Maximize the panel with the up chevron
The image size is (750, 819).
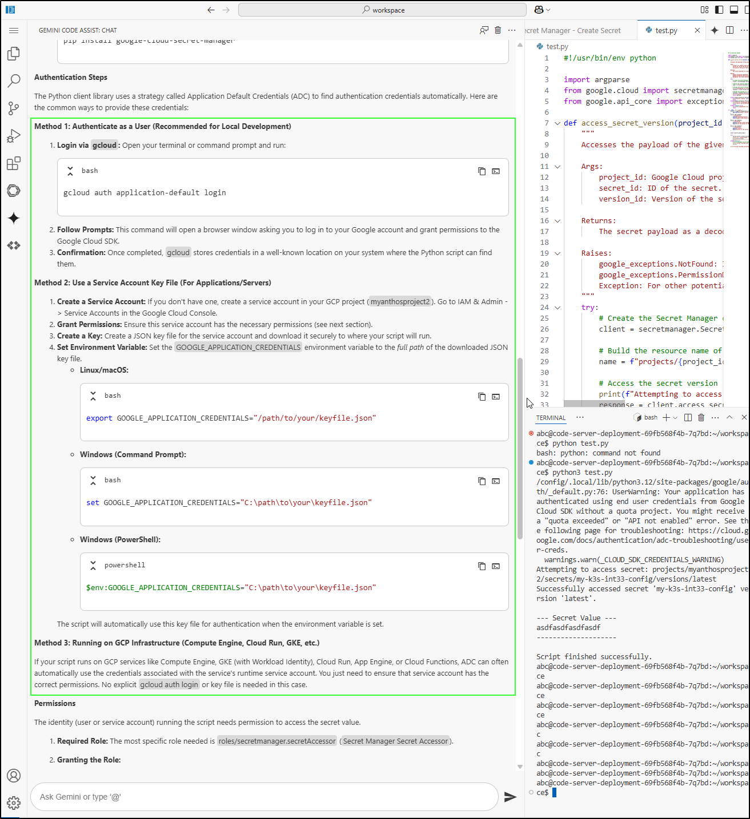tap(729, 418)
